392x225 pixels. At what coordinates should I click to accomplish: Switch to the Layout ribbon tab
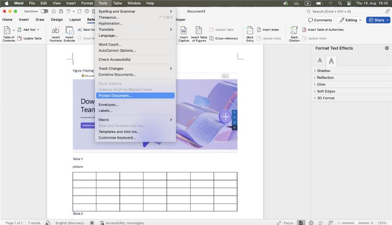click(75, 20)
